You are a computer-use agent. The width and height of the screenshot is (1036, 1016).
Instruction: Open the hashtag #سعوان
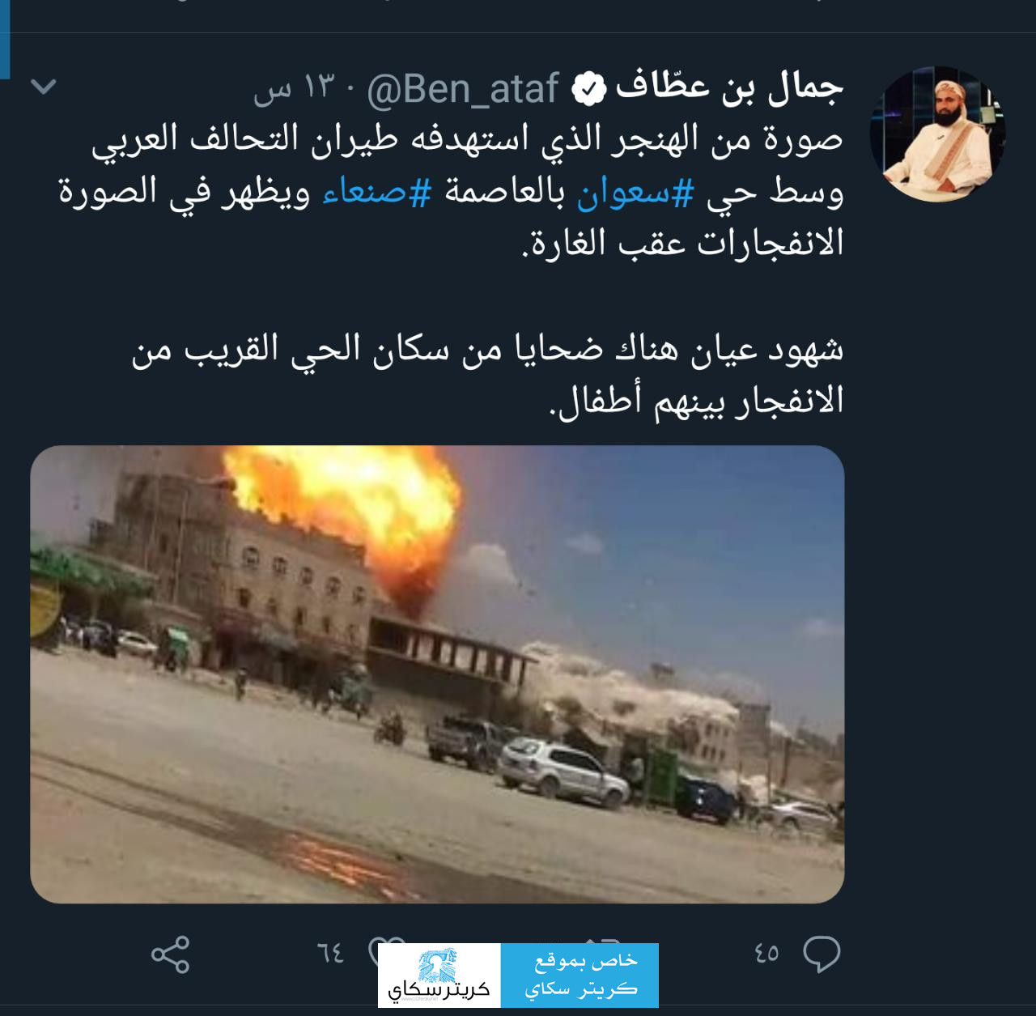[635, 191]
